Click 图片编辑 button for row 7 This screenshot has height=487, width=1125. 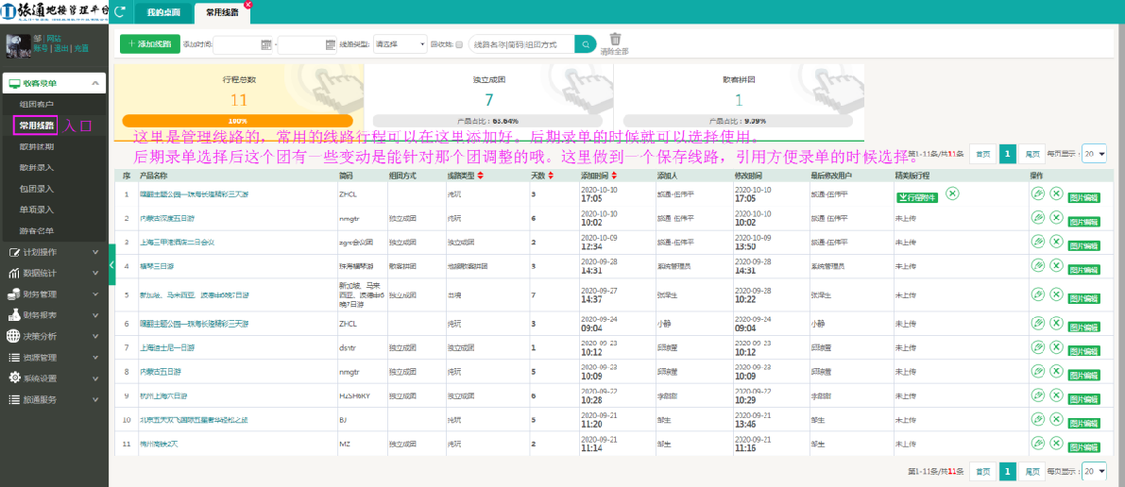[1083, 351]
